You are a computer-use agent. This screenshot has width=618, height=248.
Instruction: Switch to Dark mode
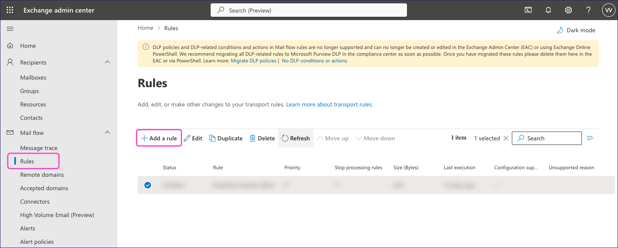click(x=576, y=30)
